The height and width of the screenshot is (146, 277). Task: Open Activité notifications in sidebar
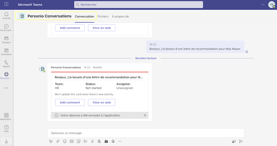coord(6,16)
